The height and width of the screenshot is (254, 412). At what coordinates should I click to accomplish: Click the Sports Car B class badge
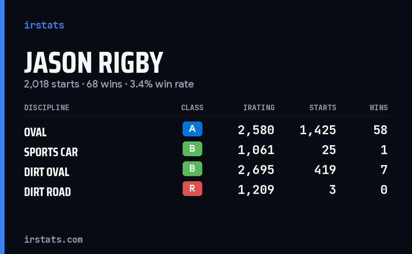click(192, 149)
